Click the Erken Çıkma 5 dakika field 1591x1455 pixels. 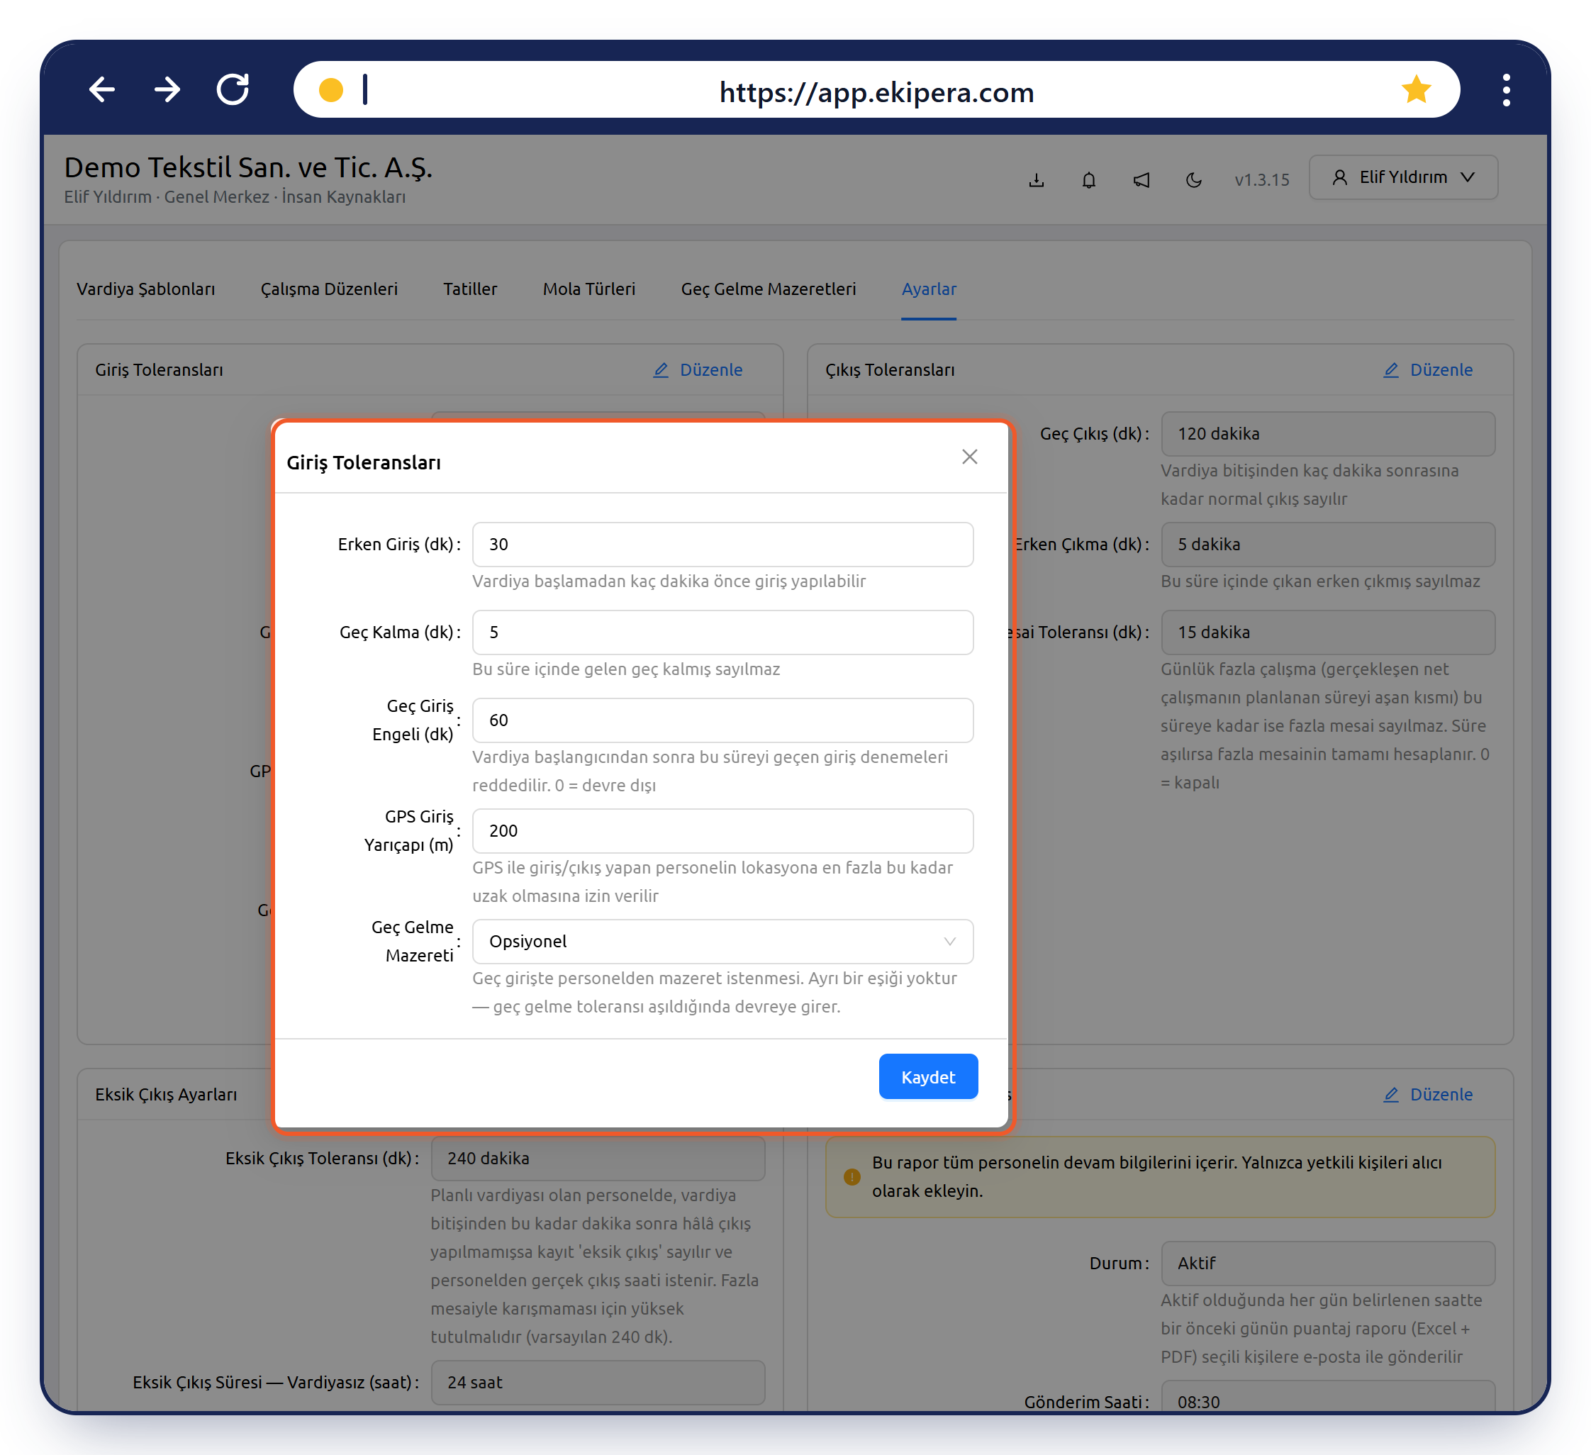coord(1327,545)
